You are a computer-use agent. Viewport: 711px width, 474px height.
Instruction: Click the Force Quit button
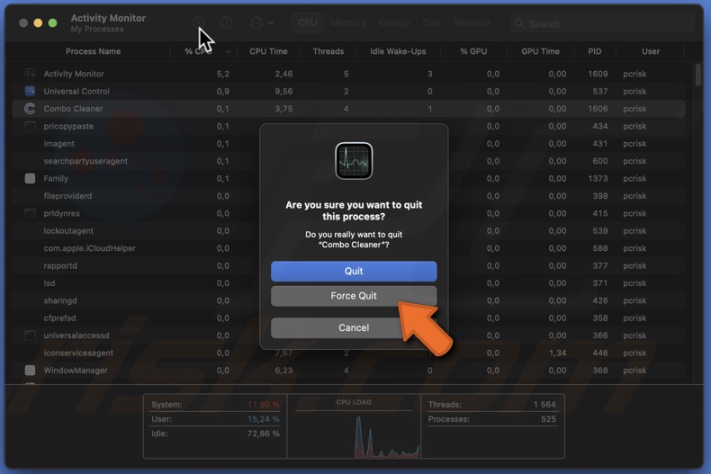pyautogui.click(x=354, y=296)
